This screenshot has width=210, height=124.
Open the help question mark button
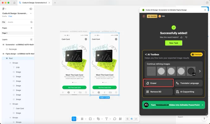pyautogui.click(x=204, y=119)
